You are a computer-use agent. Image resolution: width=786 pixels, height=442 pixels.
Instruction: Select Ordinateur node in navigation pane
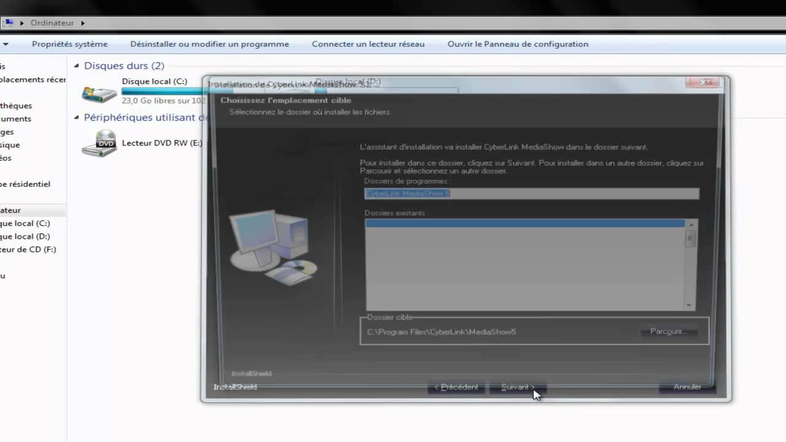(10, 210)
